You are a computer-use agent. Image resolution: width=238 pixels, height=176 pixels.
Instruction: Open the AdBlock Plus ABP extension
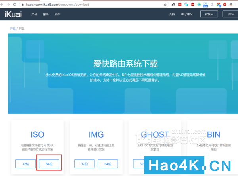(193, 4)
